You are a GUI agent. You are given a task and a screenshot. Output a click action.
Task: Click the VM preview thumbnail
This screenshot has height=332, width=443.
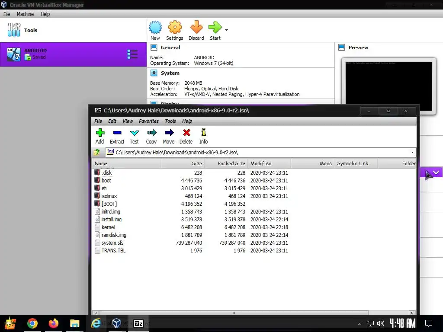389,86
